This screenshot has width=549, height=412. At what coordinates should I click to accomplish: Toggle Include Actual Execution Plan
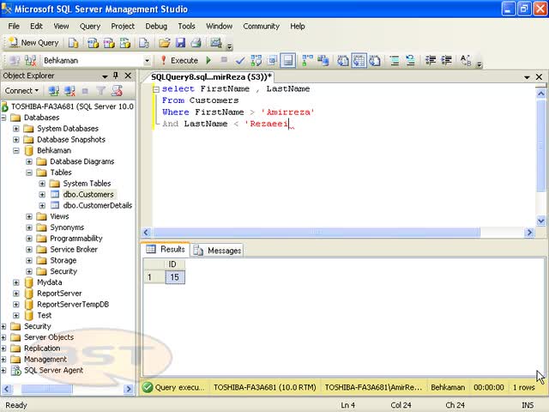pos(307,61)
